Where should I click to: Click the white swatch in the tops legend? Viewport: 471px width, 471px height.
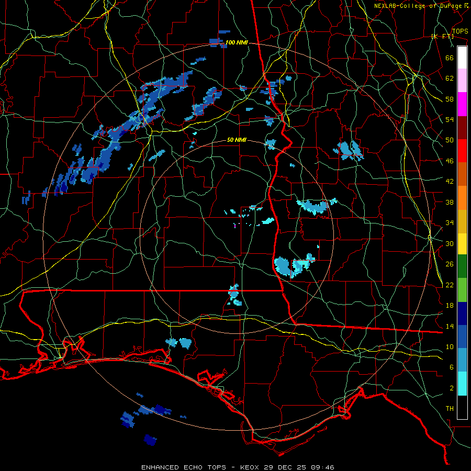pos(462,58)
